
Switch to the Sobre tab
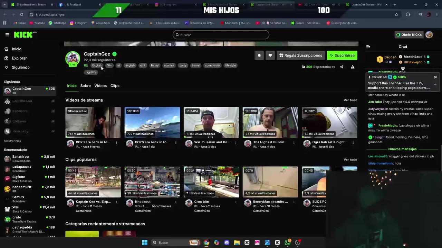[85, 86]
